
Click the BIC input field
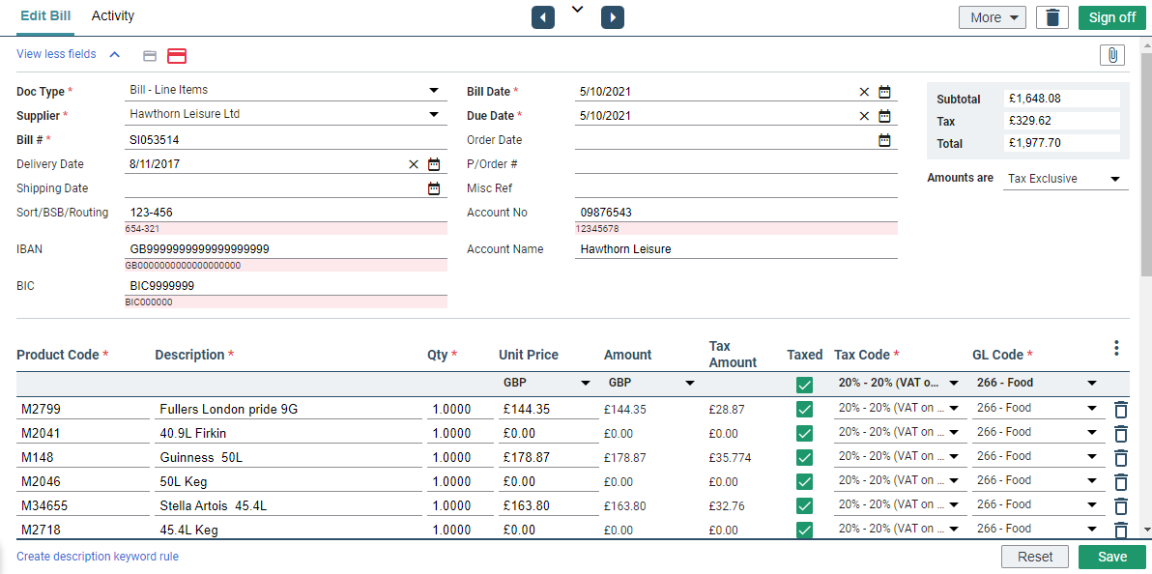point(286,286)
